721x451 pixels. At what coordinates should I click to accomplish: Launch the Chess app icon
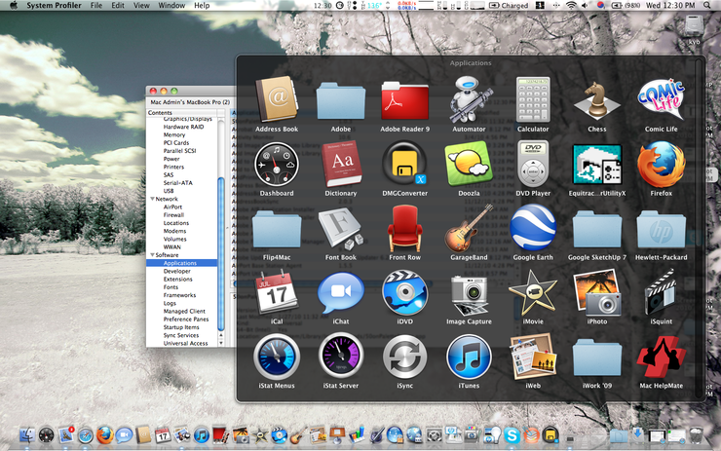[x=596, y=100]
